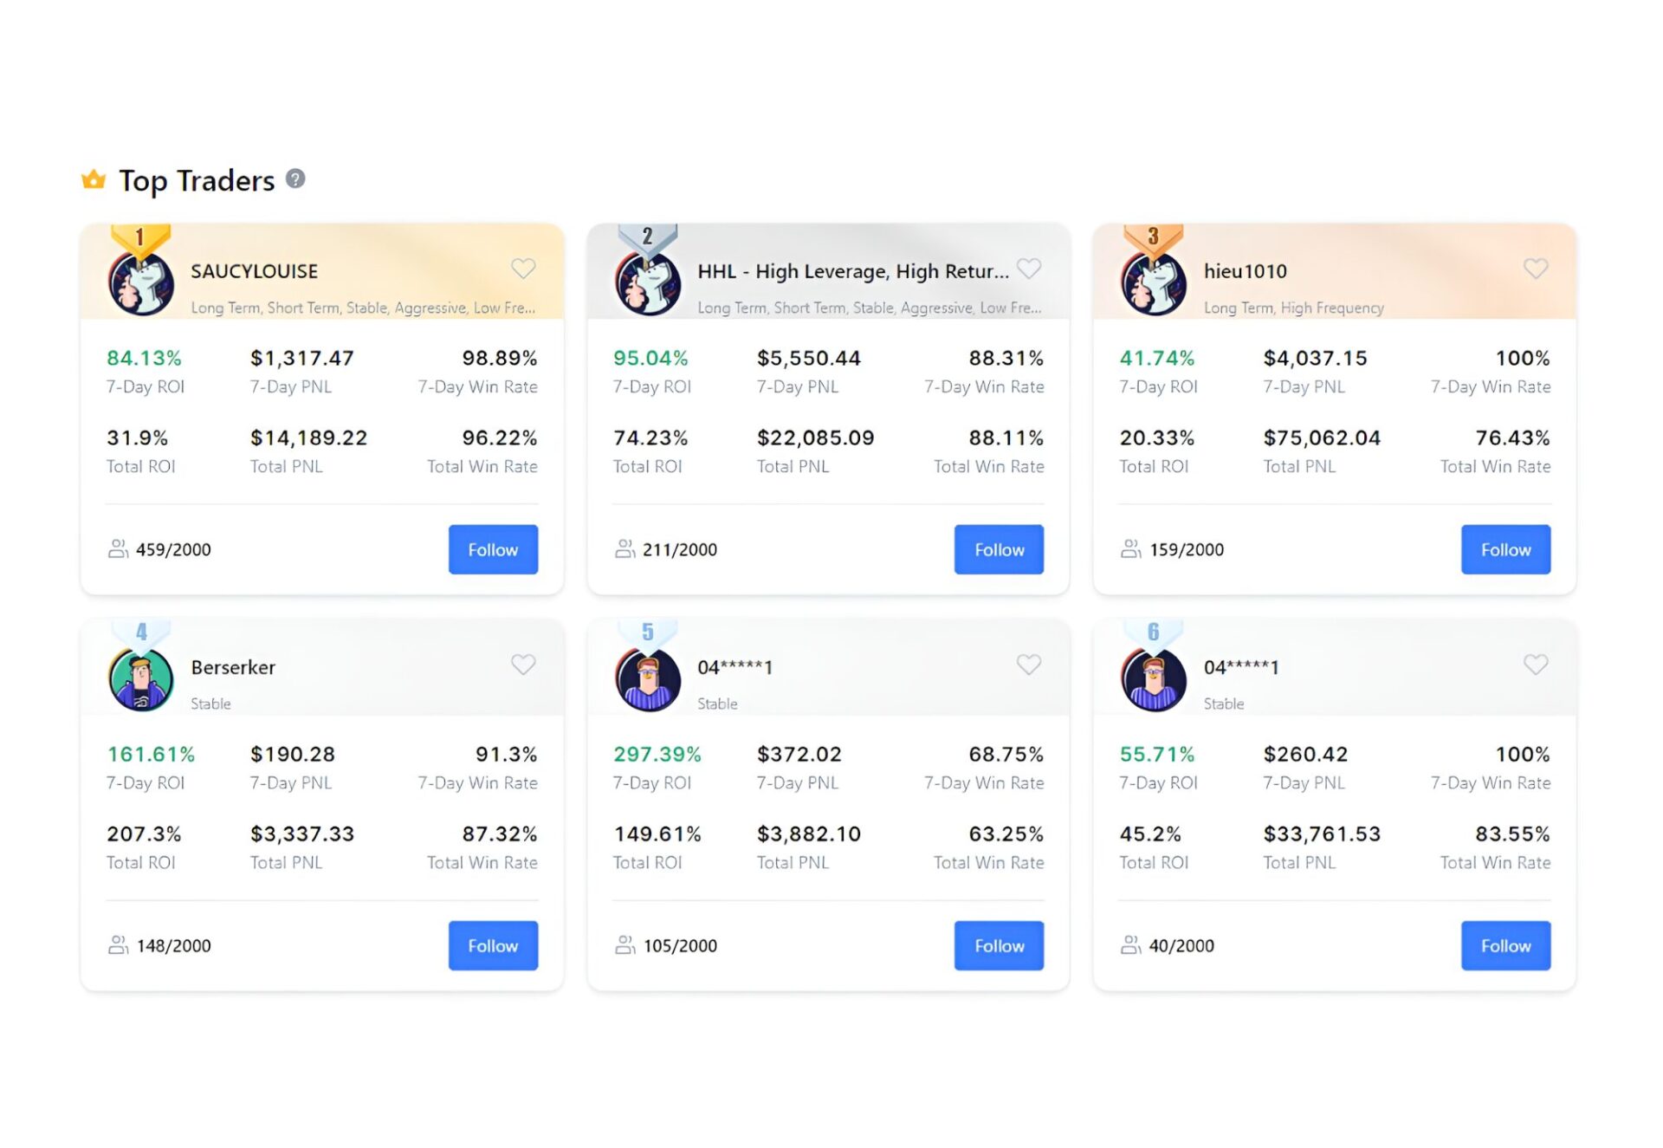Favorite SAUCYLOUISE with the heart icon

coord(523,269)
